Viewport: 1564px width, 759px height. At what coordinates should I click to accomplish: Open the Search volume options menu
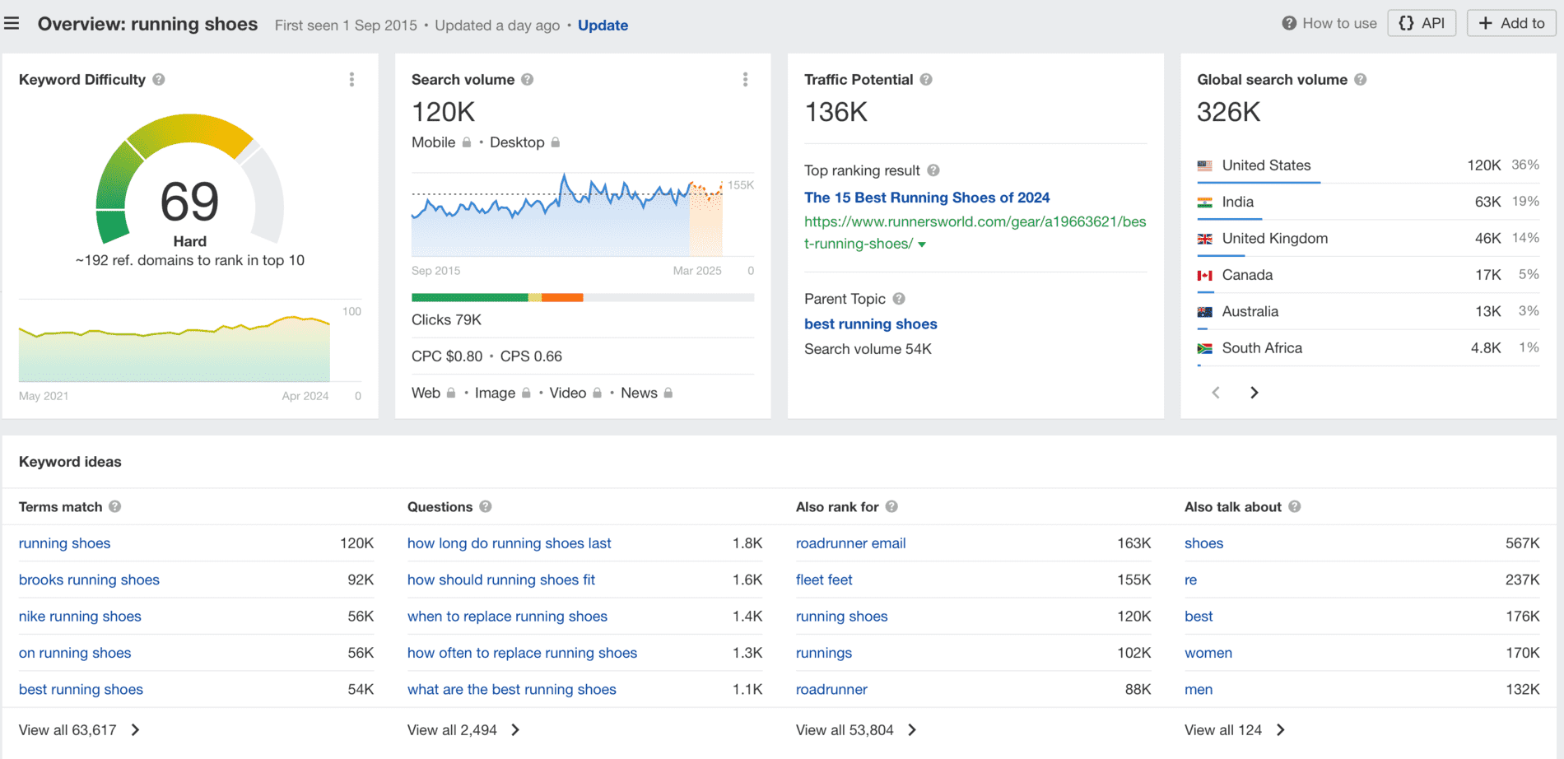point(745,79)
